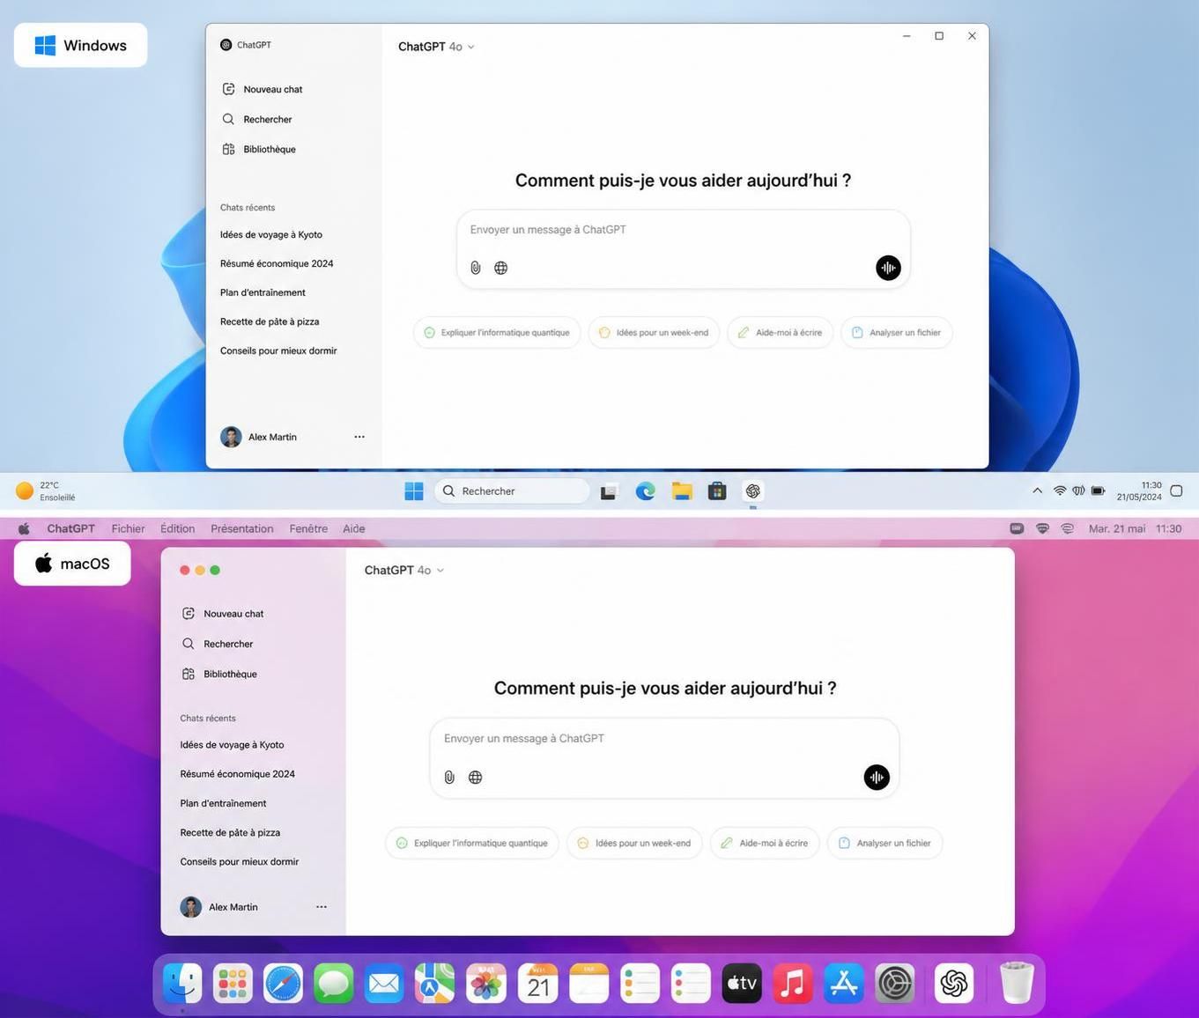The width and height of the screenshot is (1199, 1018).
Task: Open 'Conseils pour mieux dormir' chat, Windows window
Action: [278, 351]
